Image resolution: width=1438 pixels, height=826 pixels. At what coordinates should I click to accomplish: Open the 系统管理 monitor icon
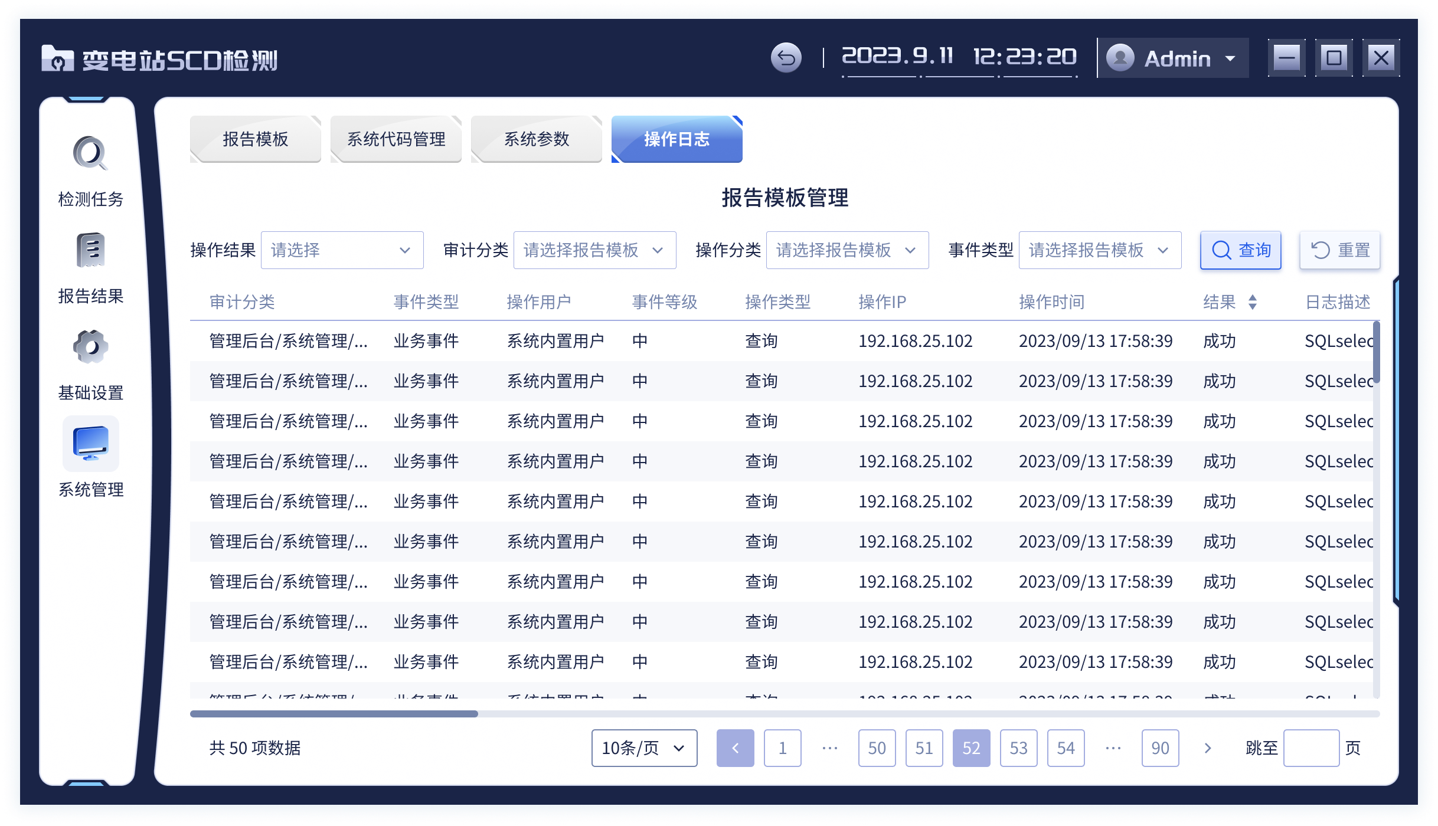pos(91,444)
